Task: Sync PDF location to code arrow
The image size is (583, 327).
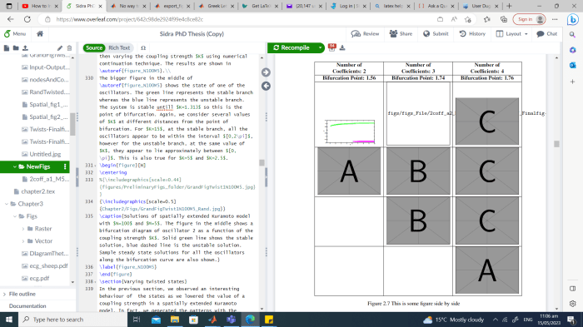Action: click(x=266, y=86)
